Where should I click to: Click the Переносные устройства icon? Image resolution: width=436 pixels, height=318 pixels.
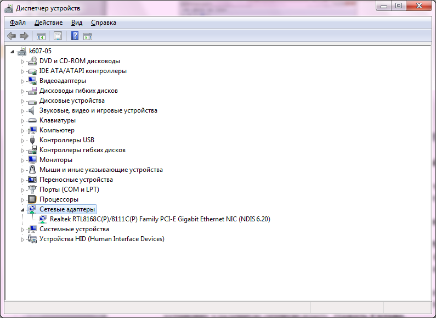[x=32, y=180]
